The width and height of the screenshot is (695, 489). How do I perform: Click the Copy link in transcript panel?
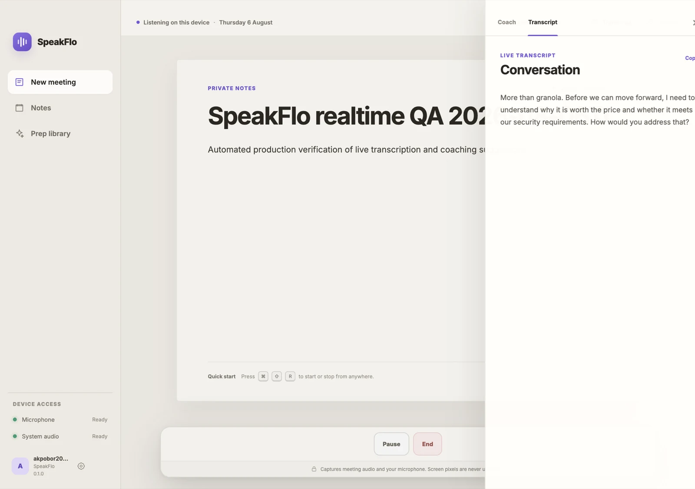(690, 58)
